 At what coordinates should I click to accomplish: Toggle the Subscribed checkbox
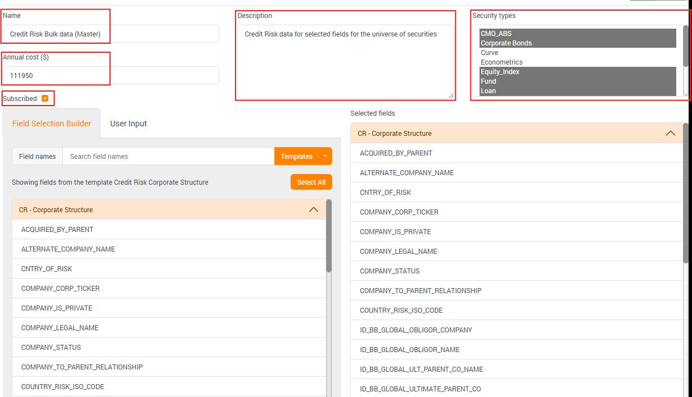tap(45, 99)
